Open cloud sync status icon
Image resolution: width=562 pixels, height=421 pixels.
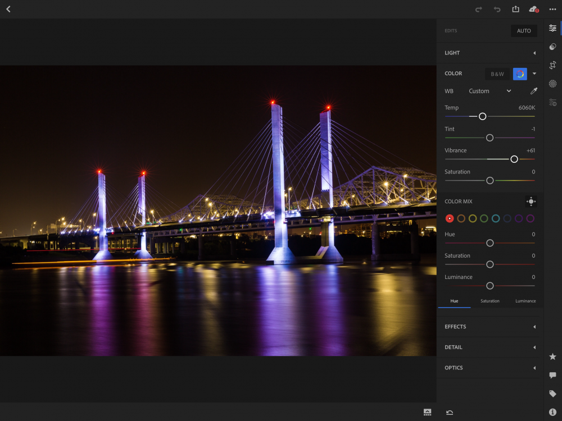[533, 9]
